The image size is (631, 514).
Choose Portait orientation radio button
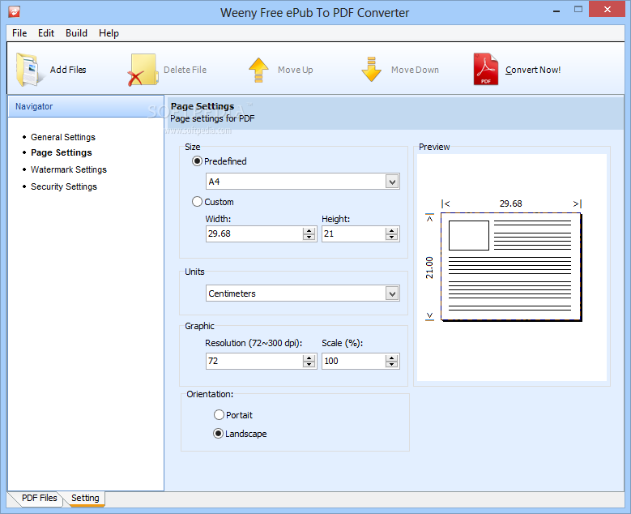(x=219, y=414)
